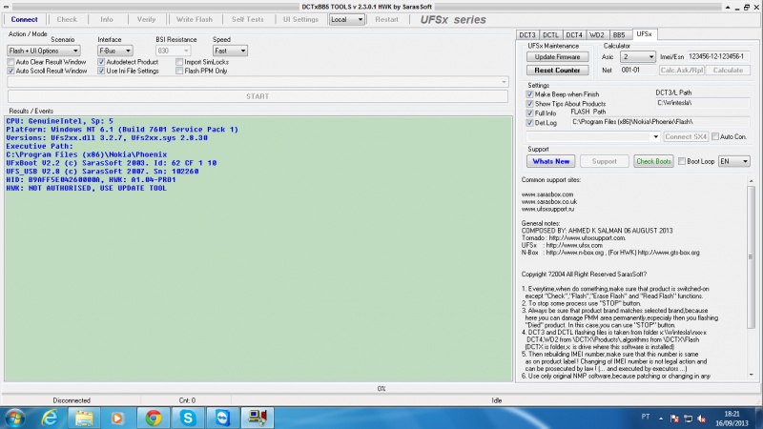
Task: Open Windows Explorer folder icon
Action: click(x=84, y=418)
